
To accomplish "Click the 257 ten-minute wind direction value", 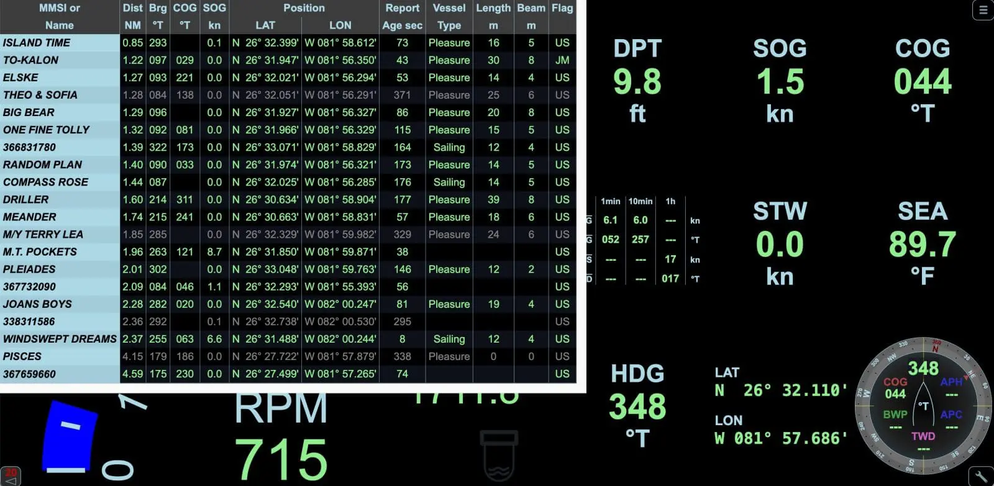I will tap(641, 240).
